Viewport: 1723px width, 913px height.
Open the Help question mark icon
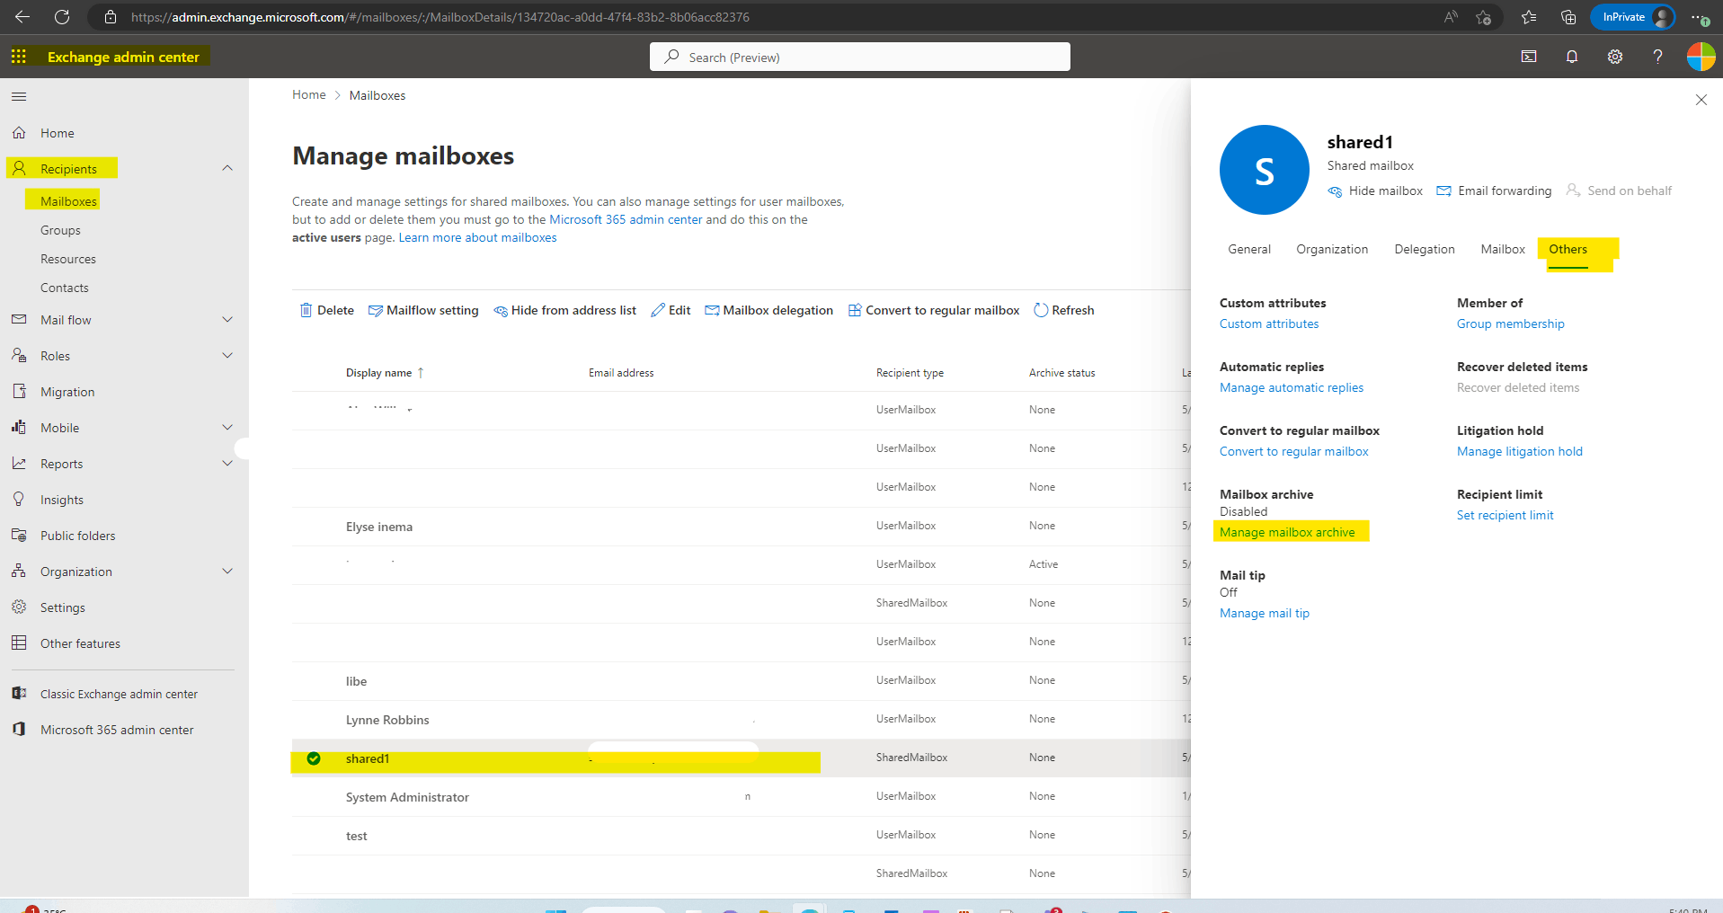point(1657,56)
